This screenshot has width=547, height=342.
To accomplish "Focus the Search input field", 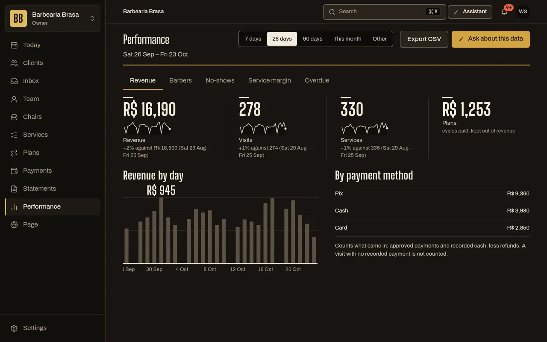I will 385,12.
